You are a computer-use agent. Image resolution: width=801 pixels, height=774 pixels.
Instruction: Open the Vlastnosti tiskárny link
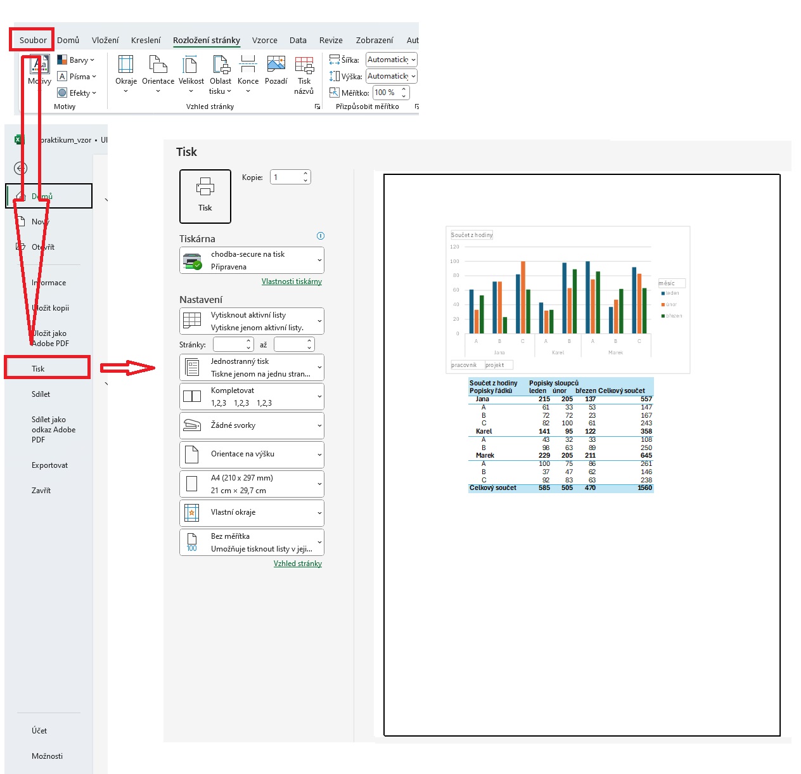click(292, 281)
